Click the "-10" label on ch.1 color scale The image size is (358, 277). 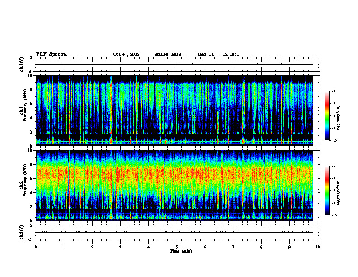click(x=334, y=141)
